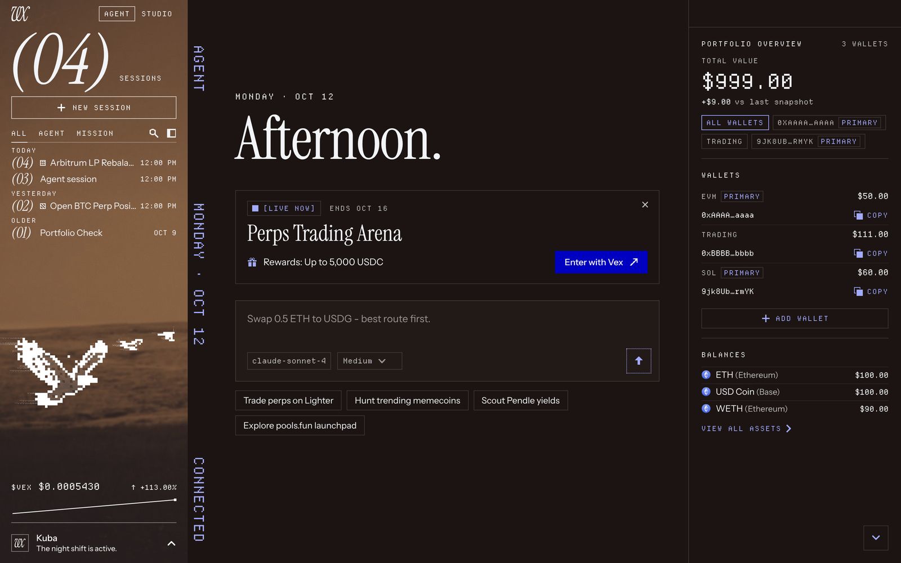Choose Hunt trending memecoins suggestion

coord(407,400)
